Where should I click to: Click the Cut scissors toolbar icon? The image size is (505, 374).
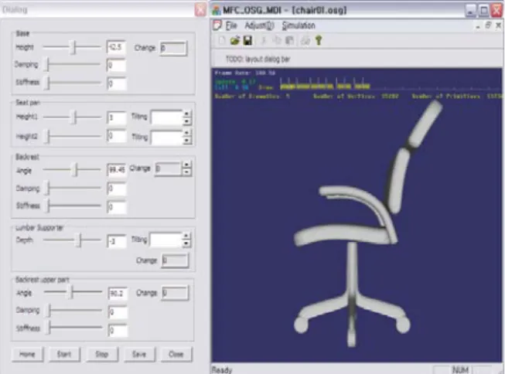click(264, 40)
